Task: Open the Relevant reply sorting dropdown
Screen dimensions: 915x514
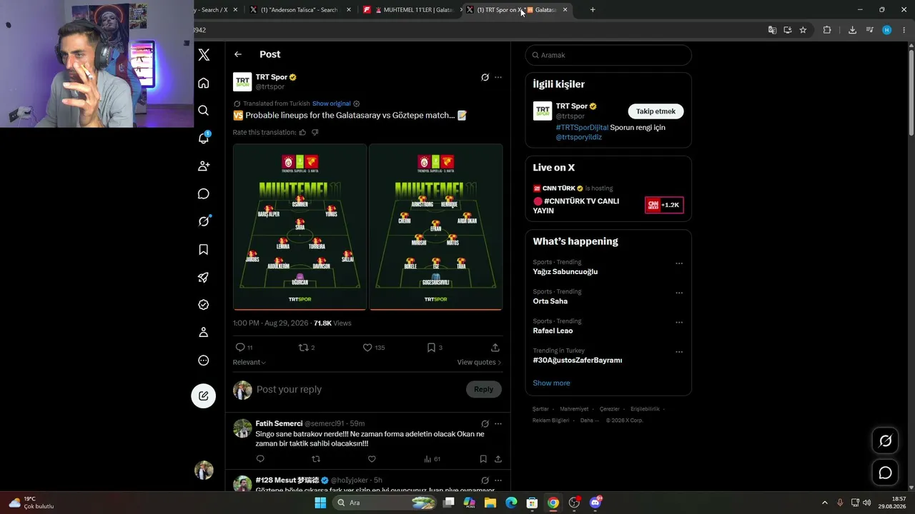Action: click(x=249, y=363)
